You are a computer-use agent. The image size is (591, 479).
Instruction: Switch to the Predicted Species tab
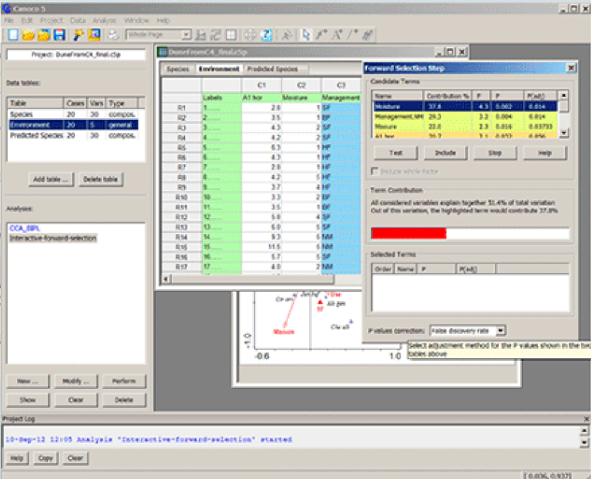[x=273, y=69]
